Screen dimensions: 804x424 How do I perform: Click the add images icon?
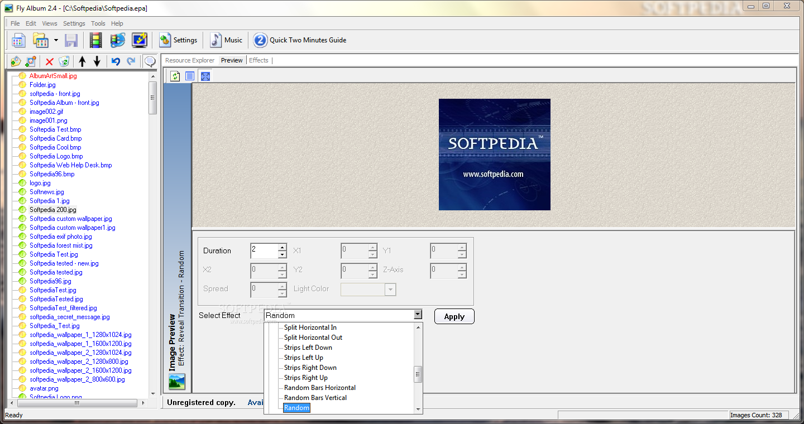(16, 61)
